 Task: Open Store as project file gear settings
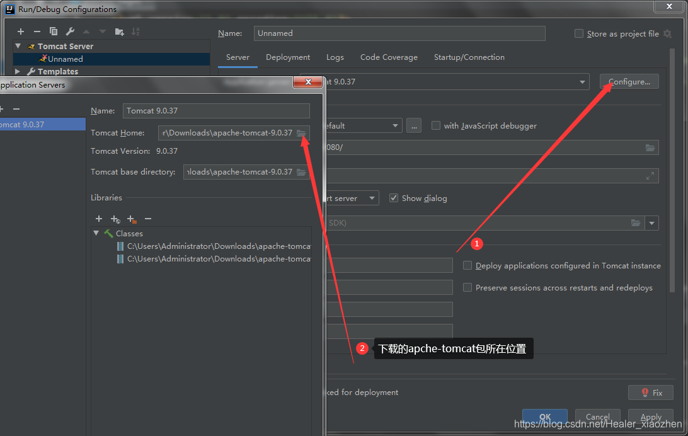point(667,34)
